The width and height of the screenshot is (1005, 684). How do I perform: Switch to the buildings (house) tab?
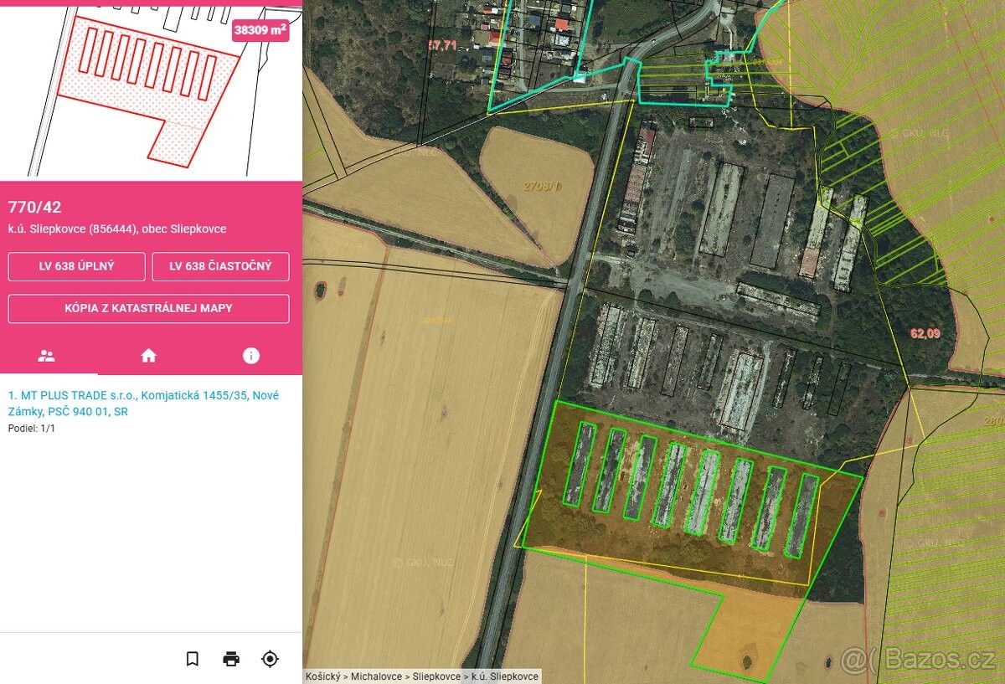click(149, 356)
